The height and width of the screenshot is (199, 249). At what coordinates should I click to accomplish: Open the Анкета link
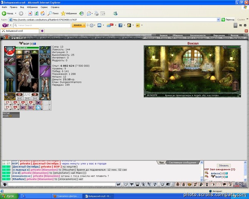point(226,38)
